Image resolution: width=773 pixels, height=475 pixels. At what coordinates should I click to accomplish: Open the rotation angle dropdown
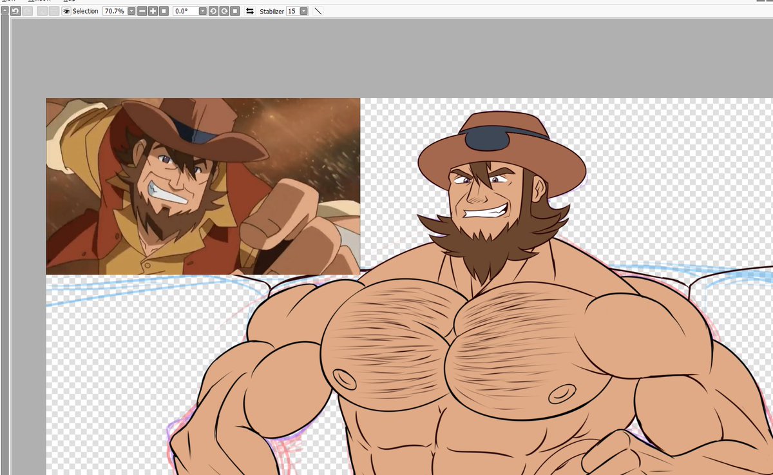[x=203, y=11]
